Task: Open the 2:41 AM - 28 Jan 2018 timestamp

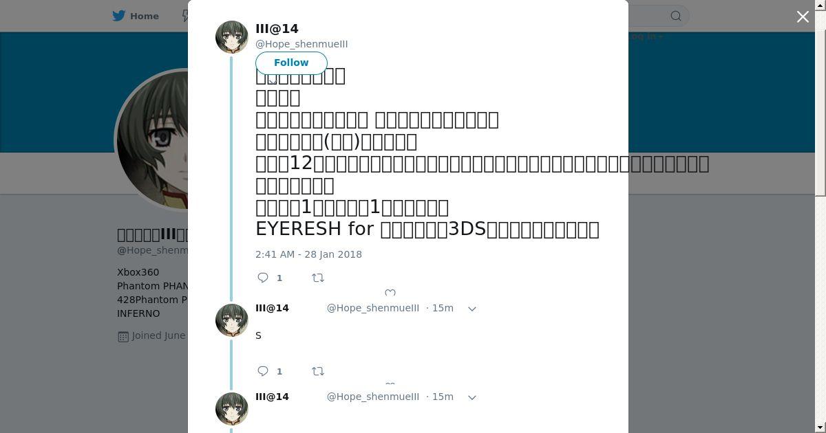Action: point(308,254)
